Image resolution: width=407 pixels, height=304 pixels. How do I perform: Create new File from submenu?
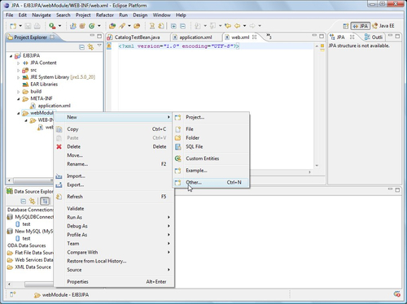[x=211, y=129]
